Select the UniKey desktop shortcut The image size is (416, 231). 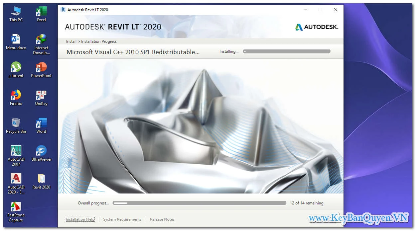coord(41,98)
